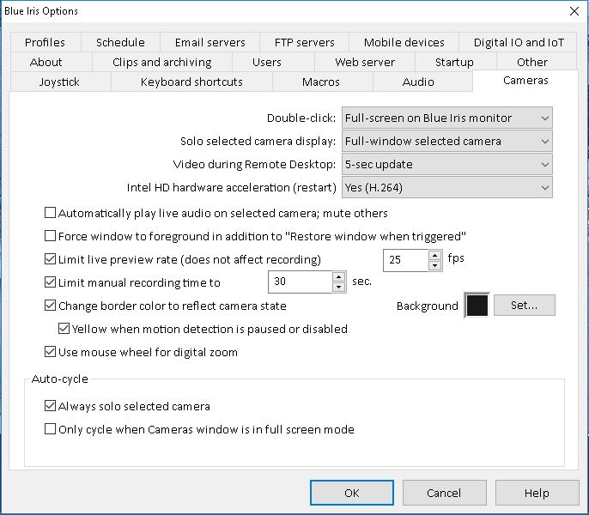
Task: Switch to the Schedule tab
Action: point(120,42)
